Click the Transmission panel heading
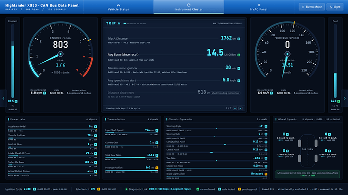This screenshot has height=195, width=348. click(116, 120)
